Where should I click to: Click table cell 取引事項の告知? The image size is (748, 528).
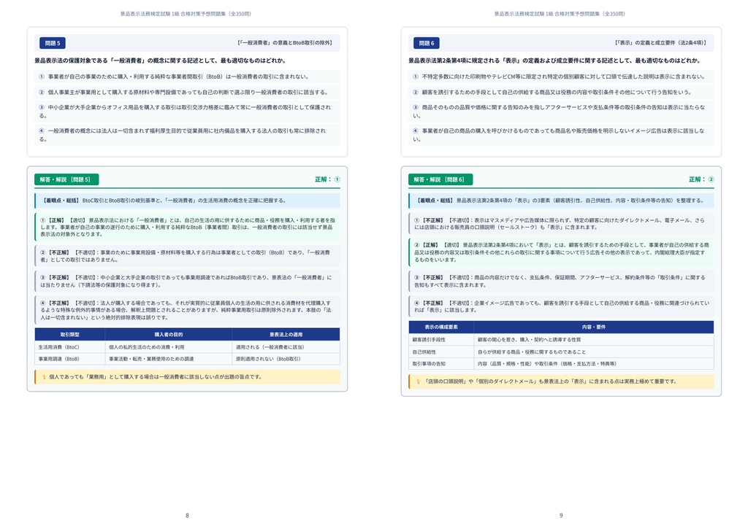pos(441,364)
